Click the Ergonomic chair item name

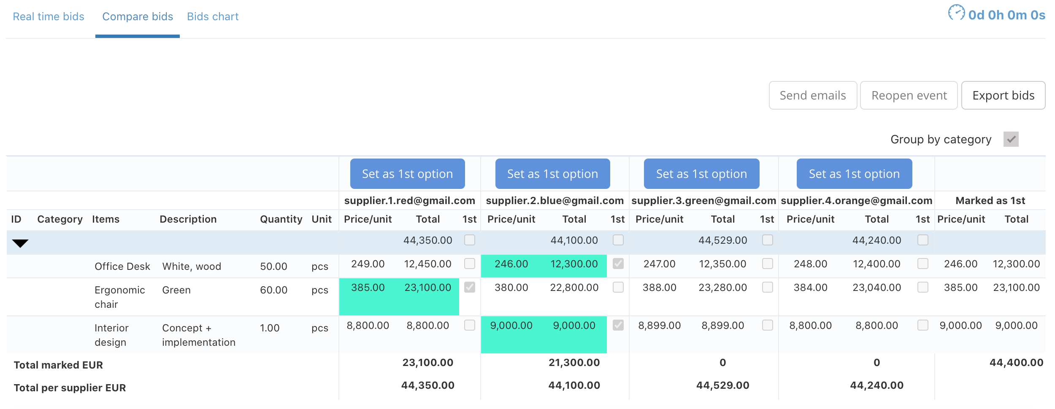tap(120, 297)
